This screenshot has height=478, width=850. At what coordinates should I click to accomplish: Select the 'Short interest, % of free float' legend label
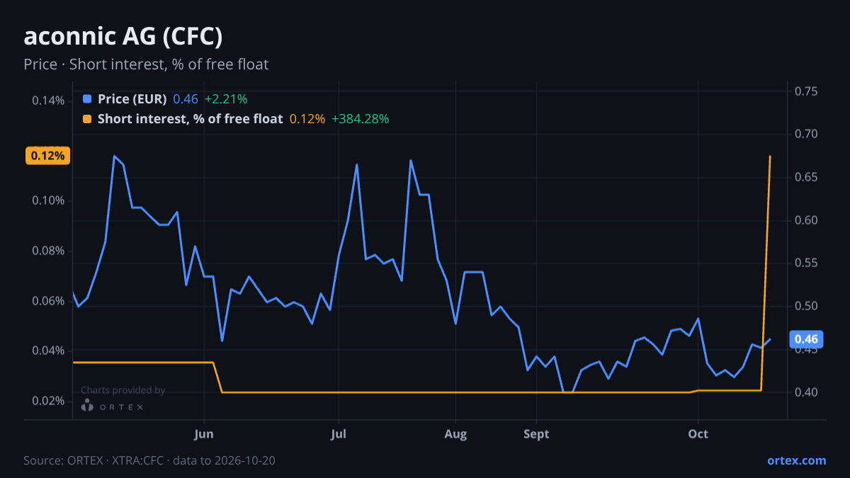tap(190, 119)
